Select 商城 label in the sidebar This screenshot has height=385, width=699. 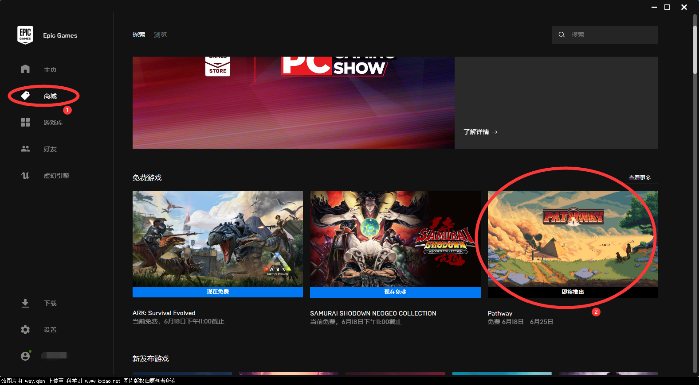50,96
